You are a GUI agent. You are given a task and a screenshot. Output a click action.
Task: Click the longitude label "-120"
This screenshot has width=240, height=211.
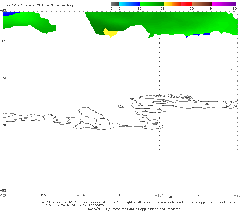(3, 195)
